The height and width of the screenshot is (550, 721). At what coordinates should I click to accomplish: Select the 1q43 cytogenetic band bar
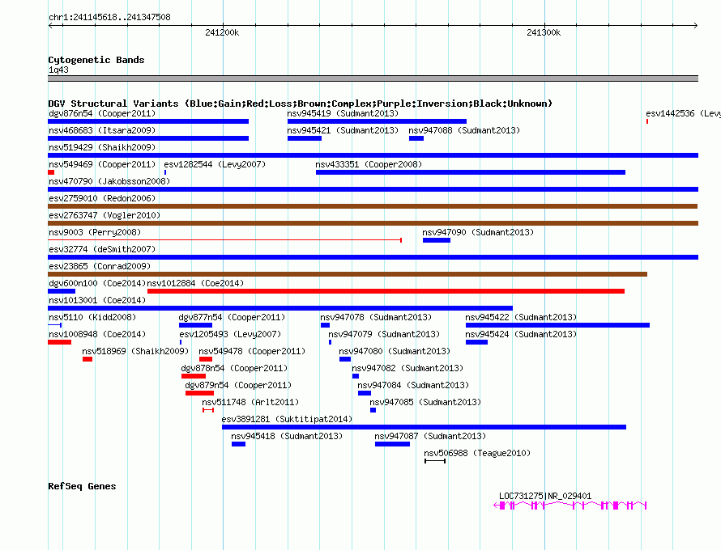coord(373,78)
